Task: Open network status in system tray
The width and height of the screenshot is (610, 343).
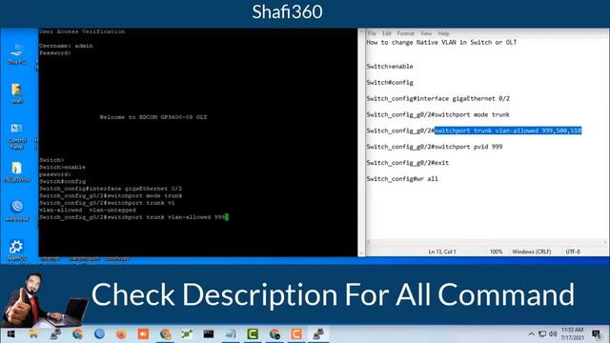Action: coord(542,334)
